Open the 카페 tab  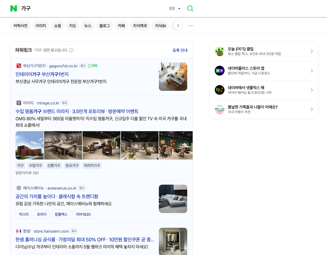pyautogui.click(x=121, y=26)
